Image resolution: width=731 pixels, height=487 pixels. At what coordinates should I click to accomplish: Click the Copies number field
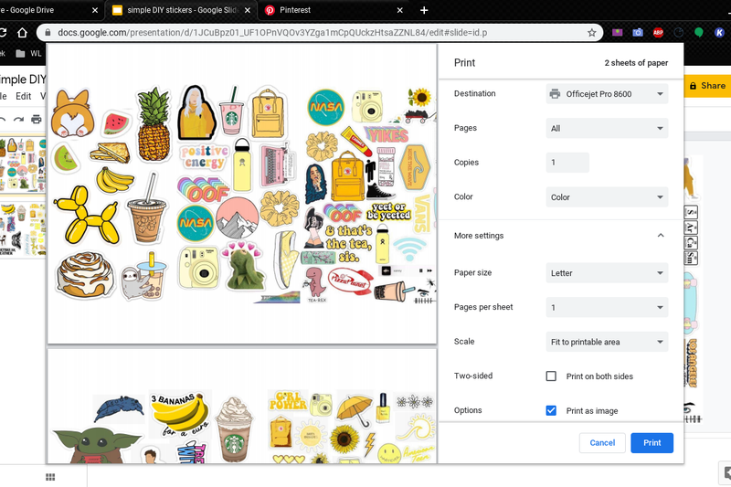coord(567,163)
